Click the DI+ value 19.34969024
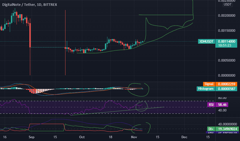The height and width of the screenshot is (141, 240). point(227,129)
